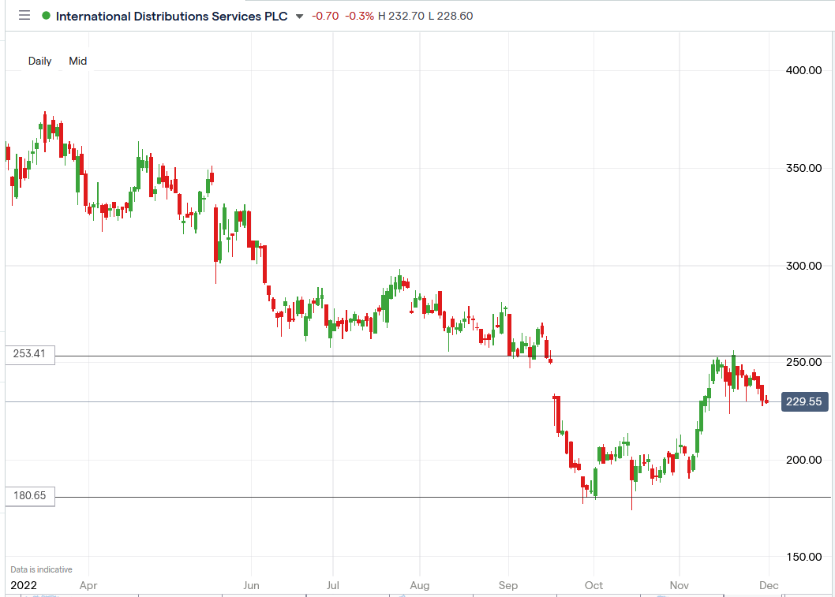This screenshot has height=597, width=835.
Task: Click the current price tag 229.55
Action: tap(805, 401)
